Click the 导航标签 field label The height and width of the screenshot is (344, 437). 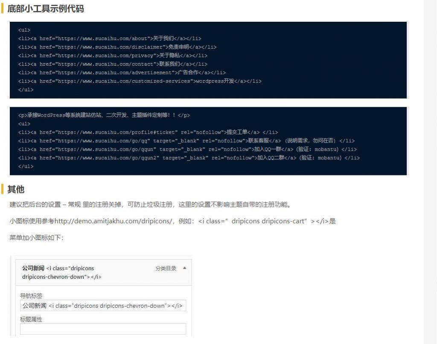click(31, 295)
